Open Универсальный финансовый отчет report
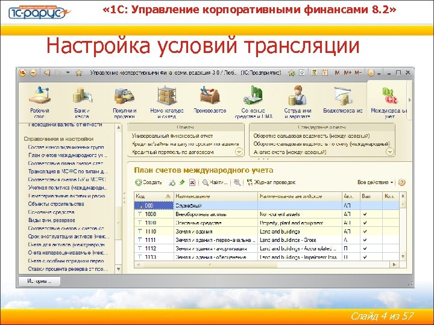Image resolution: width=434 pixels, height=325 pixels. 172,136
